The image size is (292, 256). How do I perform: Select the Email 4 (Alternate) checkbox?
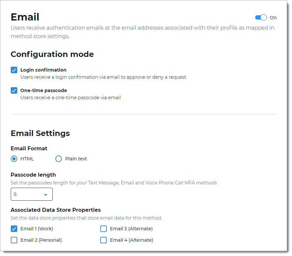pyautogui.click(x=104, y=240)
